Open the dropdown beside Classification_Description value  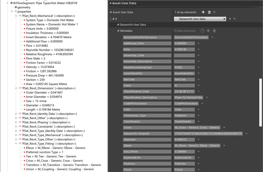(x=207, y=97)
